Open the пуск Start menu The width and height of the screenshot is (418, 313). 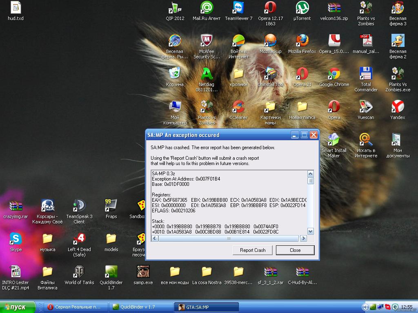(x=18, y=307)
